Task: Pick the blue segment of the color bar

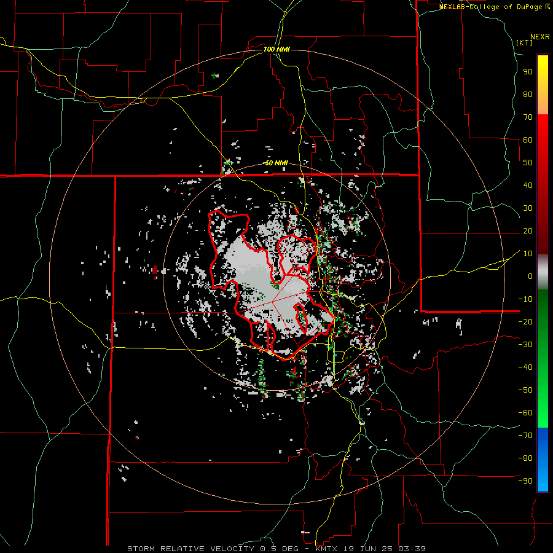Action: [543, 460]
